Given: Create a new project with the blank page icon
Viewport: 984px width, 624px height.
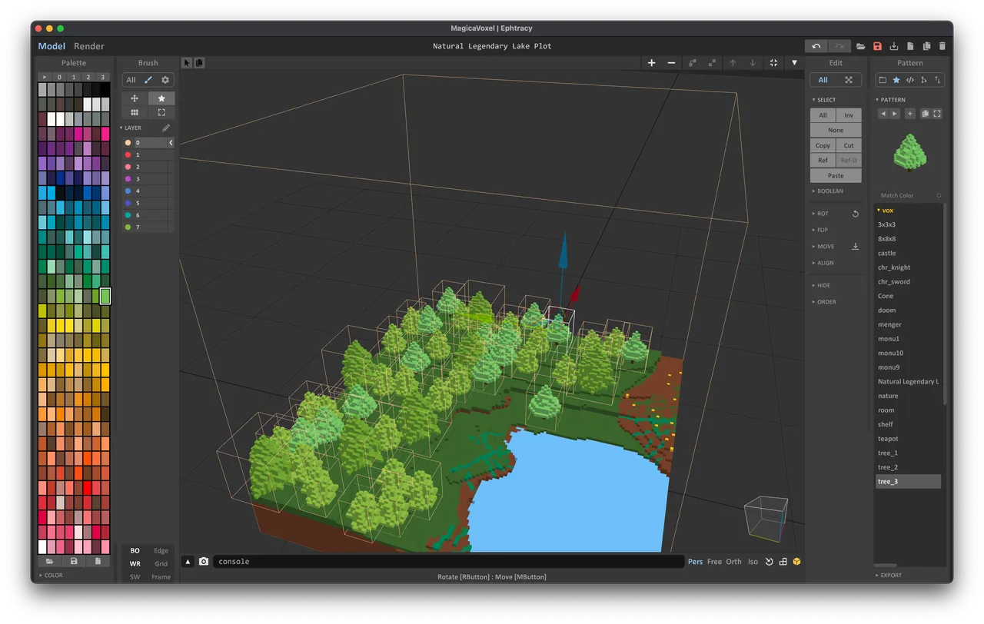Looking at the screenshot, I should point(910,46).
